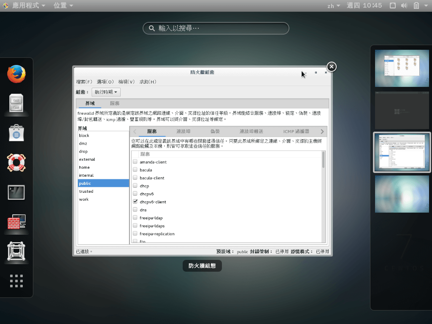Image resolution: width=432 pixels, height=324 pixels.
Task: Open the Help lifebuoy icon
Action: click(x=17, y=163)
